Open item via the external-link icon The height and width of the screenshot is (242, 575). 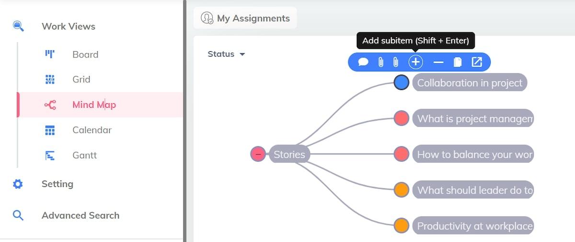point(477,62)
